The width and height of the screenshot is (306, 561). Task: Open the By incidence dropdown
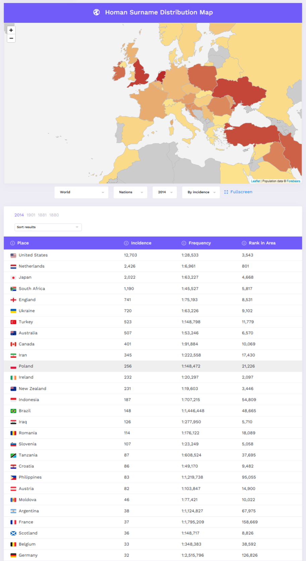click(201, 192)
